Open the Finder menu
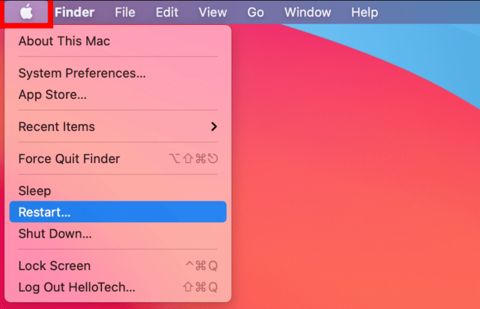The image size is (480, 309). 74,13
